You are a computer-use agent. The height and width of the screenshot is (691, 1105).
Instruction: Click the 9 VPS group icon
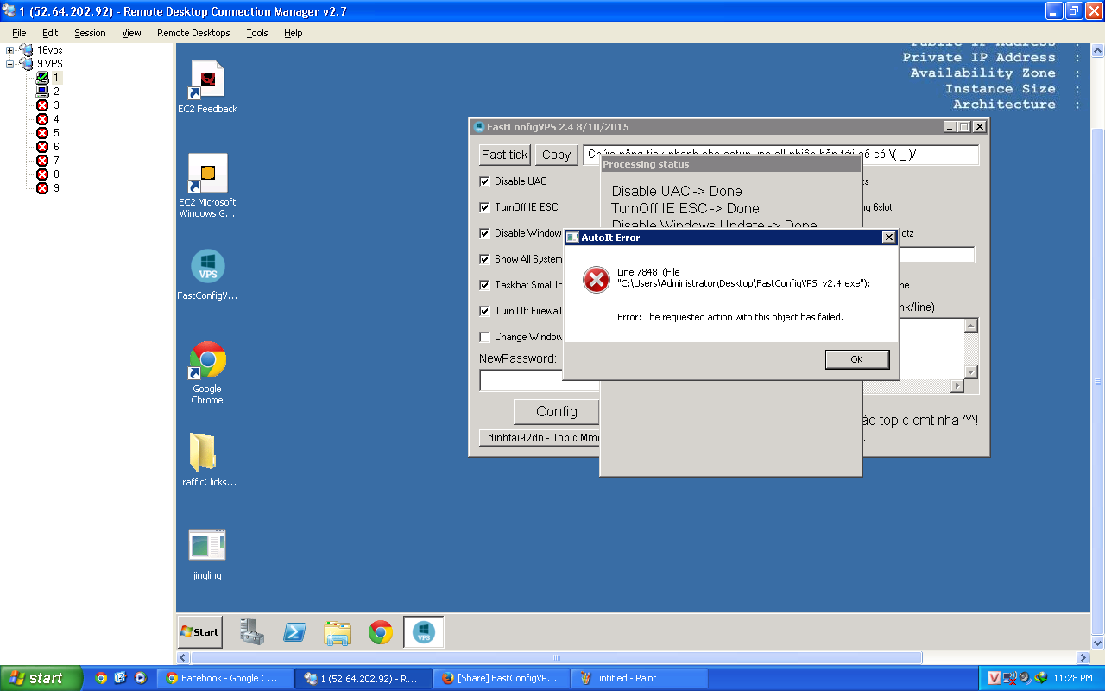pyautogui.click(x=26, y=64)
